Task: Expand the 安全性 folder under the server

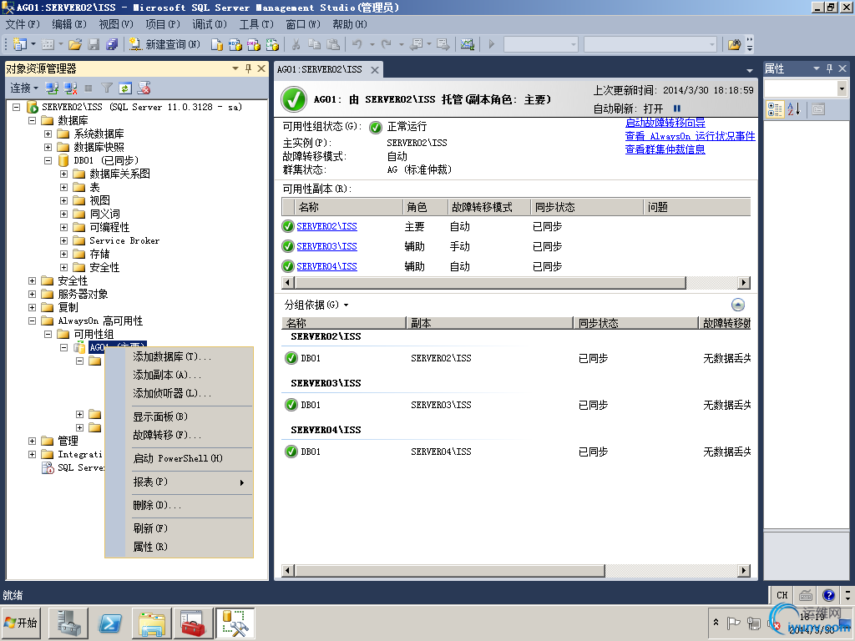Action: click(x=33, y=281)
